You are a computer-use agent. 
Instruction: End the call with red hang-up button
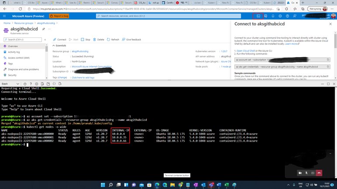click(319, 173)
